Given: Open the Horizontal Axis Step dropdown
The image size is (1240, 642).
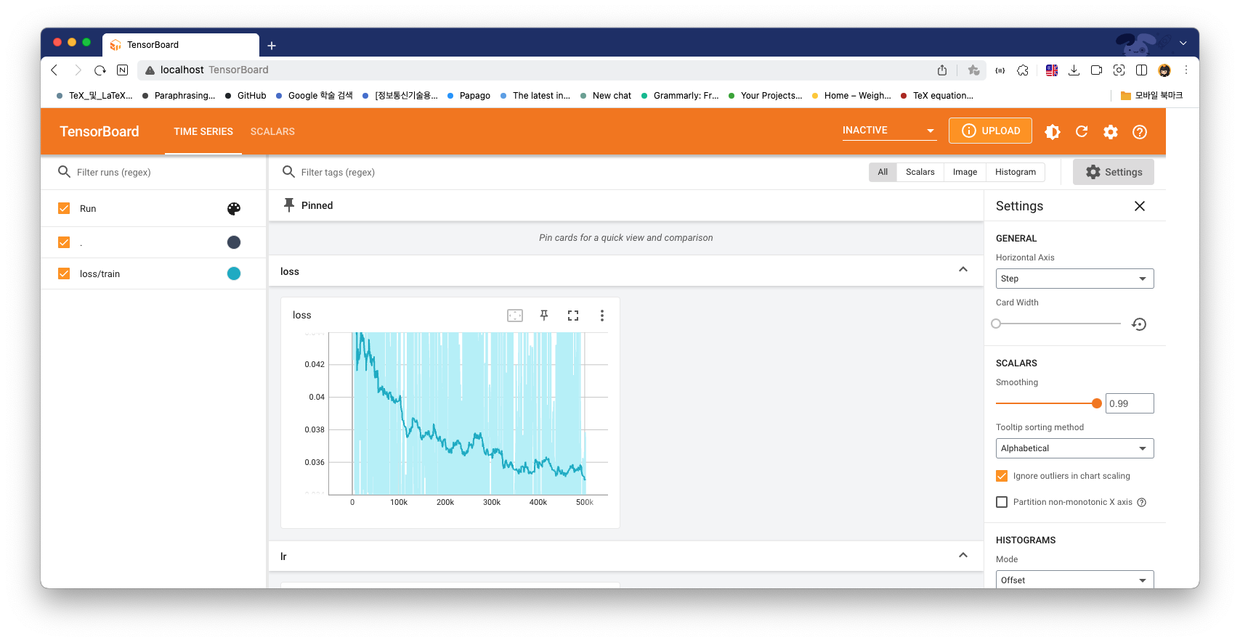Looking at the screenshot, I should point(1074,279).
